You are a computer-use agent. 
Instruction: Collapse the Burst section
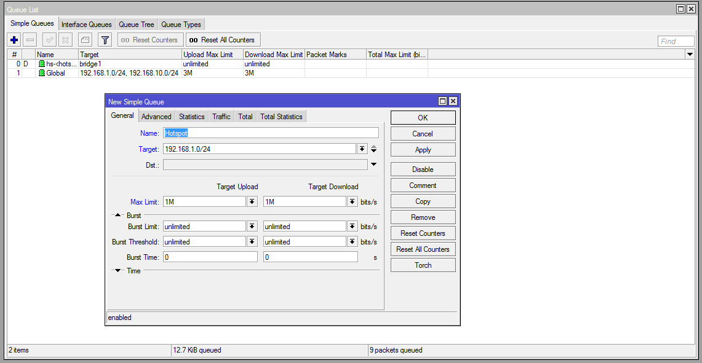tap(118, 215)
